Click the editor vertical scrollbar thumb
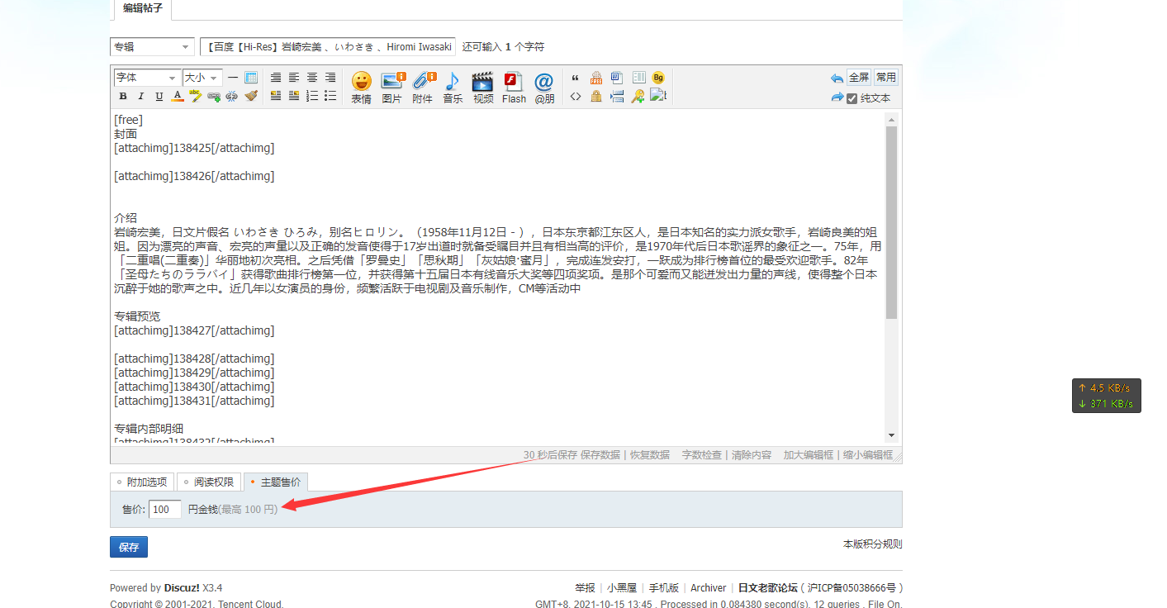This screenshot has height=608, width=1167. coord(891,221)
